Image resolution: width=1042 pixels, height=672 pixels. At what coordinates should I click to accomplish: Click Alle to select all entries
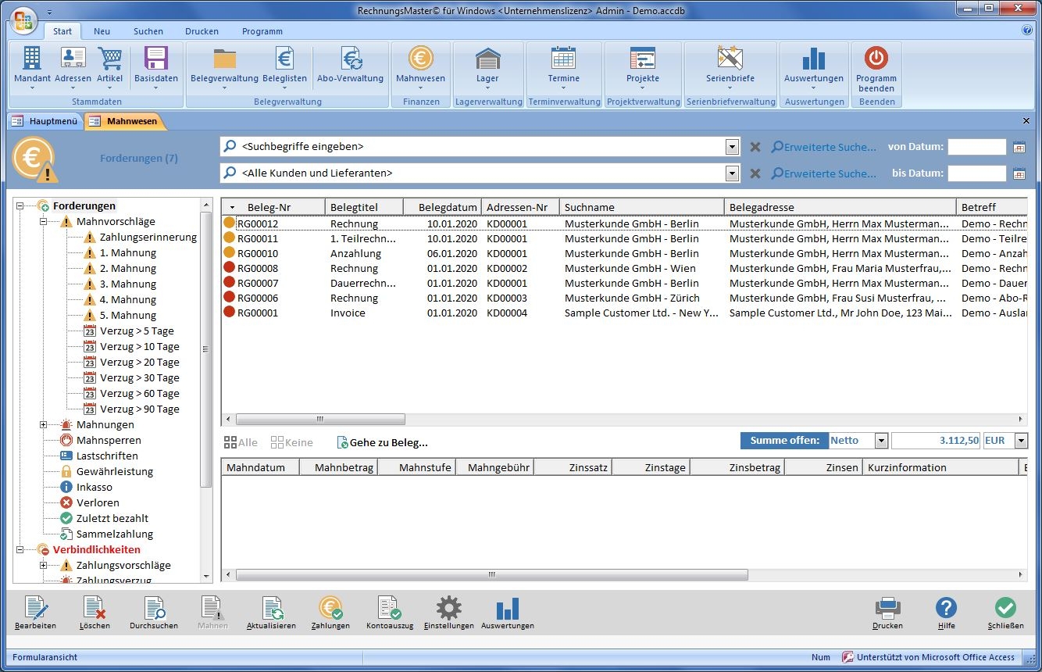tap(241, 442)
